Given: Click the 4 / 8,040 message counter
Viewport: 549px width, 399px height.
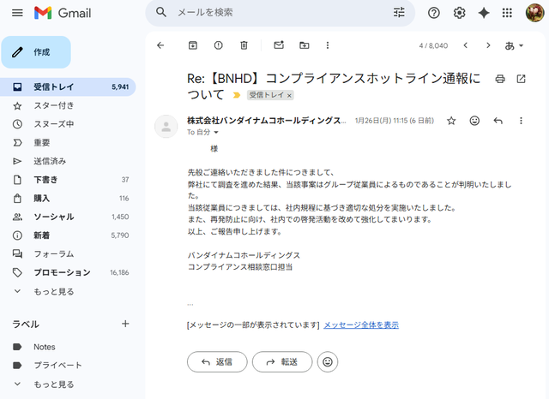Looking at the screenshot, I should pos(433,45).
